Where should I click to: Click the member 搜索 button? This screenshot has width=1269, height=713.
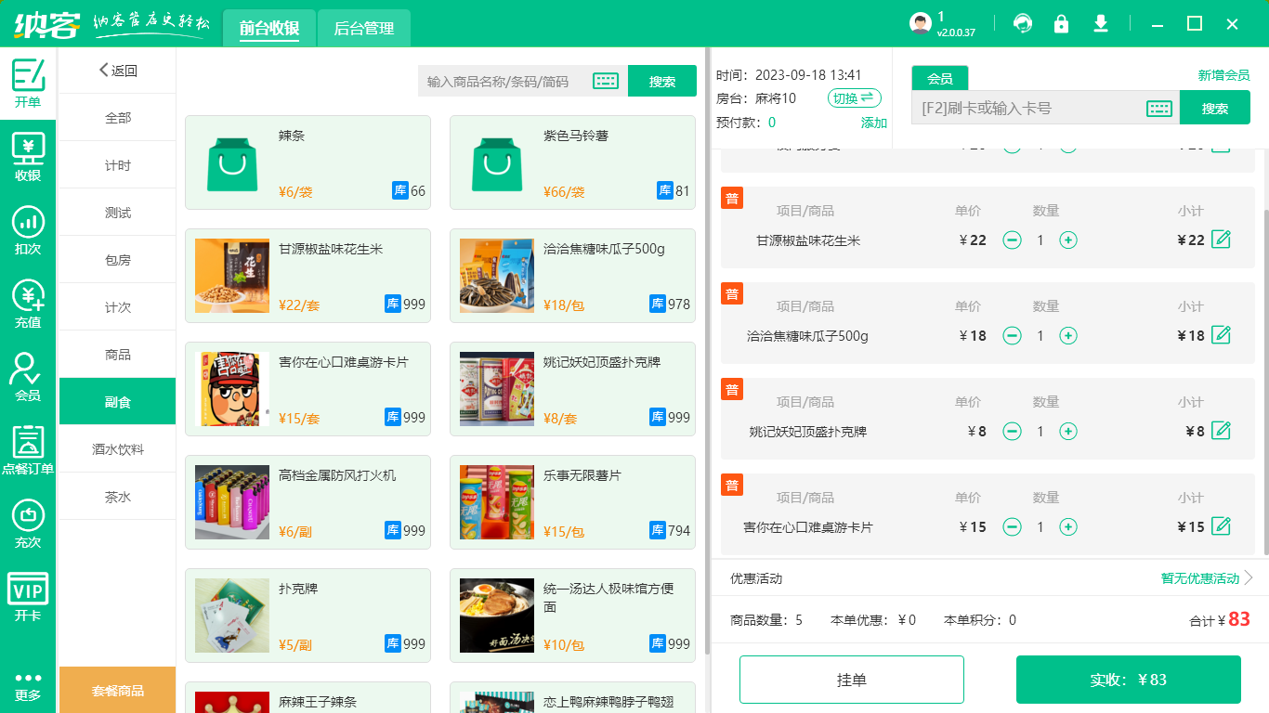click(1214, 108)
